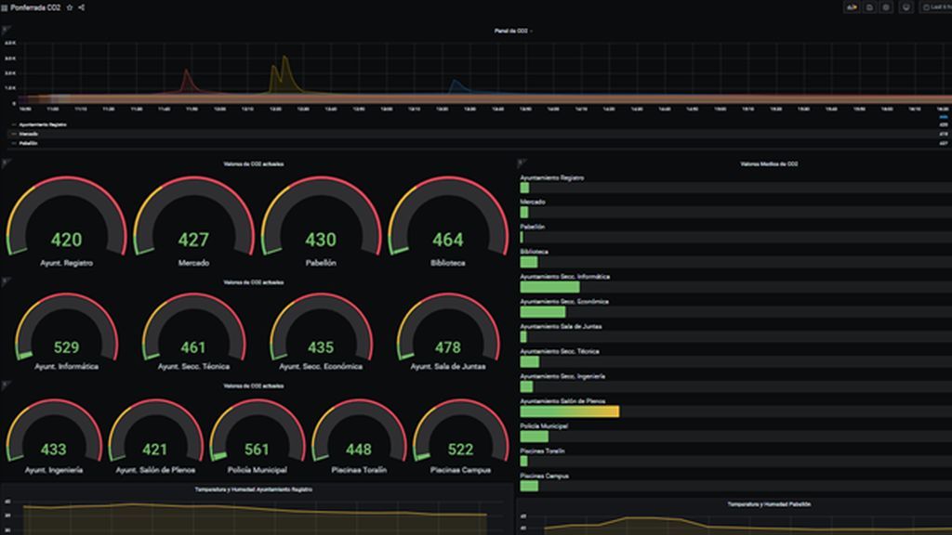Open the Panel de CO2 panel title menu
This screenshot has height=535, width=952.
(x=512, y=31)
